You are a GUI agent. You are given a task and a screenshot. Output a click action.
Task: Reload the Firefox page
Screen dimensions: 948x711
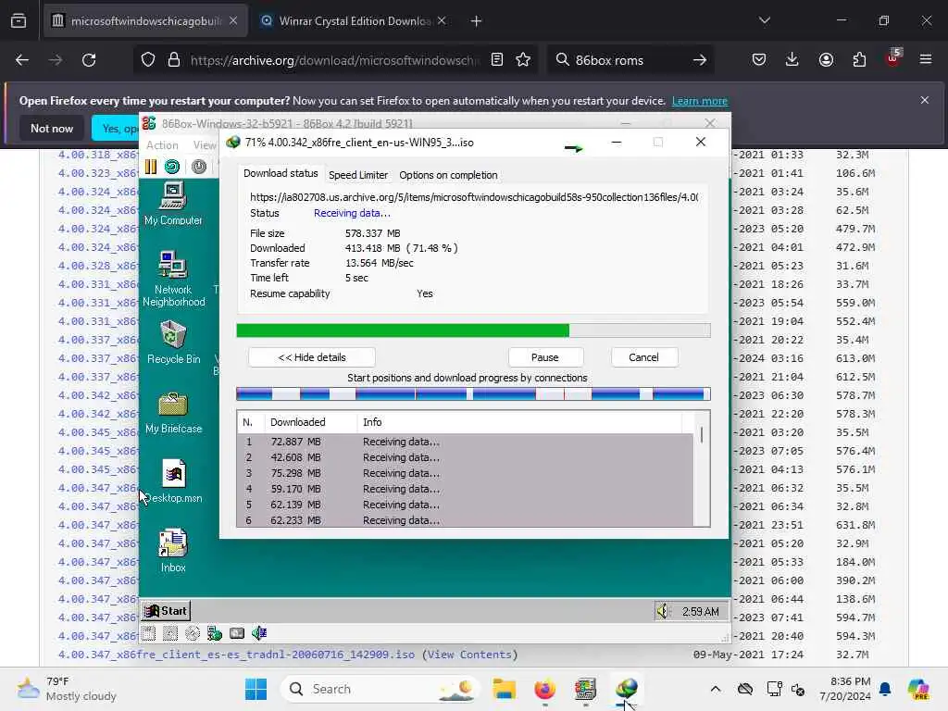[x=89, y=60]
